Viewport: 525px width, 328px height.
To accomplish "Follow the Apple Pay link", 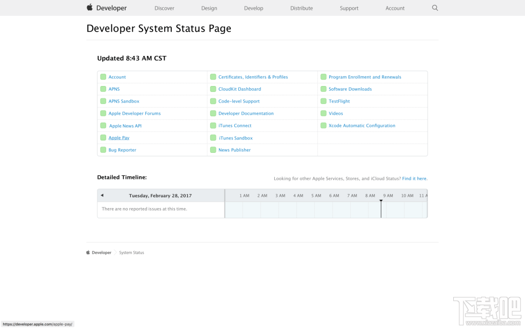I will coord(119,138).
